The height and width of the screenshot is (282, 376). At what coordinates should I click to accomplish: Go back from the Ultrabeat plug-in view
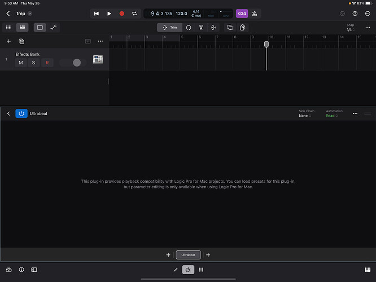(x=8, y=113)
